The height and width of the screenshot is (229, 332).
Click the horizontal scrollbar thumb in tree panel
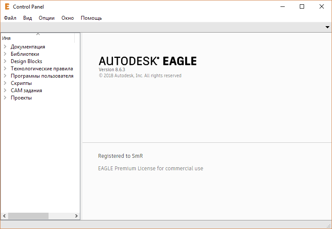pos(28,216)
